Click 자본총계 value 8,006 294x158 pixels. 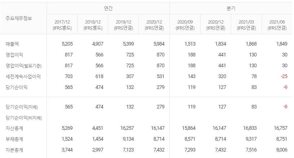282,150
